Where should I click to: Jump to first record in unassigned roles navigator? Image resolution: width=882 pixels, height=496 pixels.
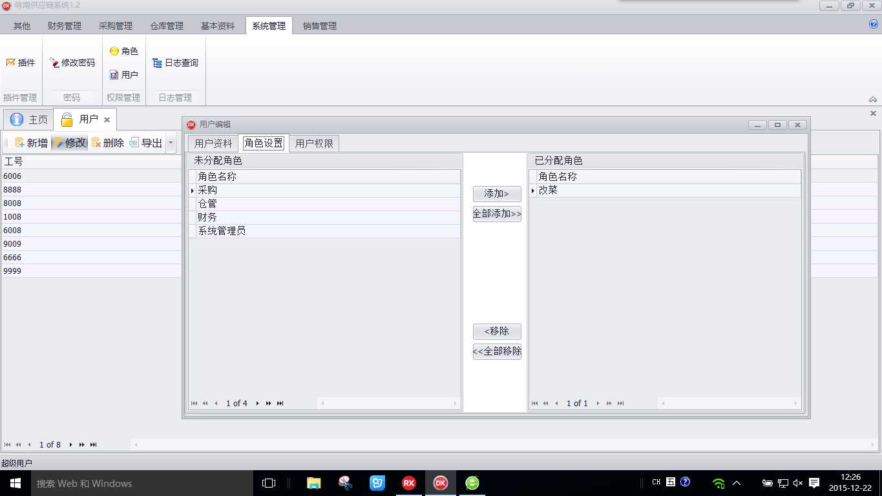(x=194, y=403)
